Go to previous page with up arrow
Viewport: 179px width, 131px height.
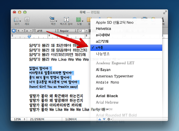tap(100, 119)
